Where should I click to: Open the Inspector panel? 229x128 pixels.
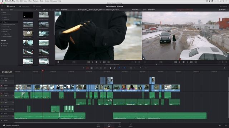point(223,6)
